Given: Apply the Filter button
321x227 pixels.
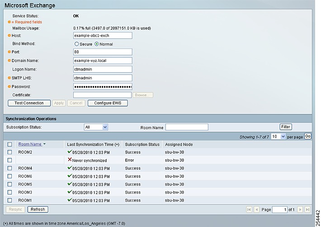Looking at the screenshot, I should 286,127.
